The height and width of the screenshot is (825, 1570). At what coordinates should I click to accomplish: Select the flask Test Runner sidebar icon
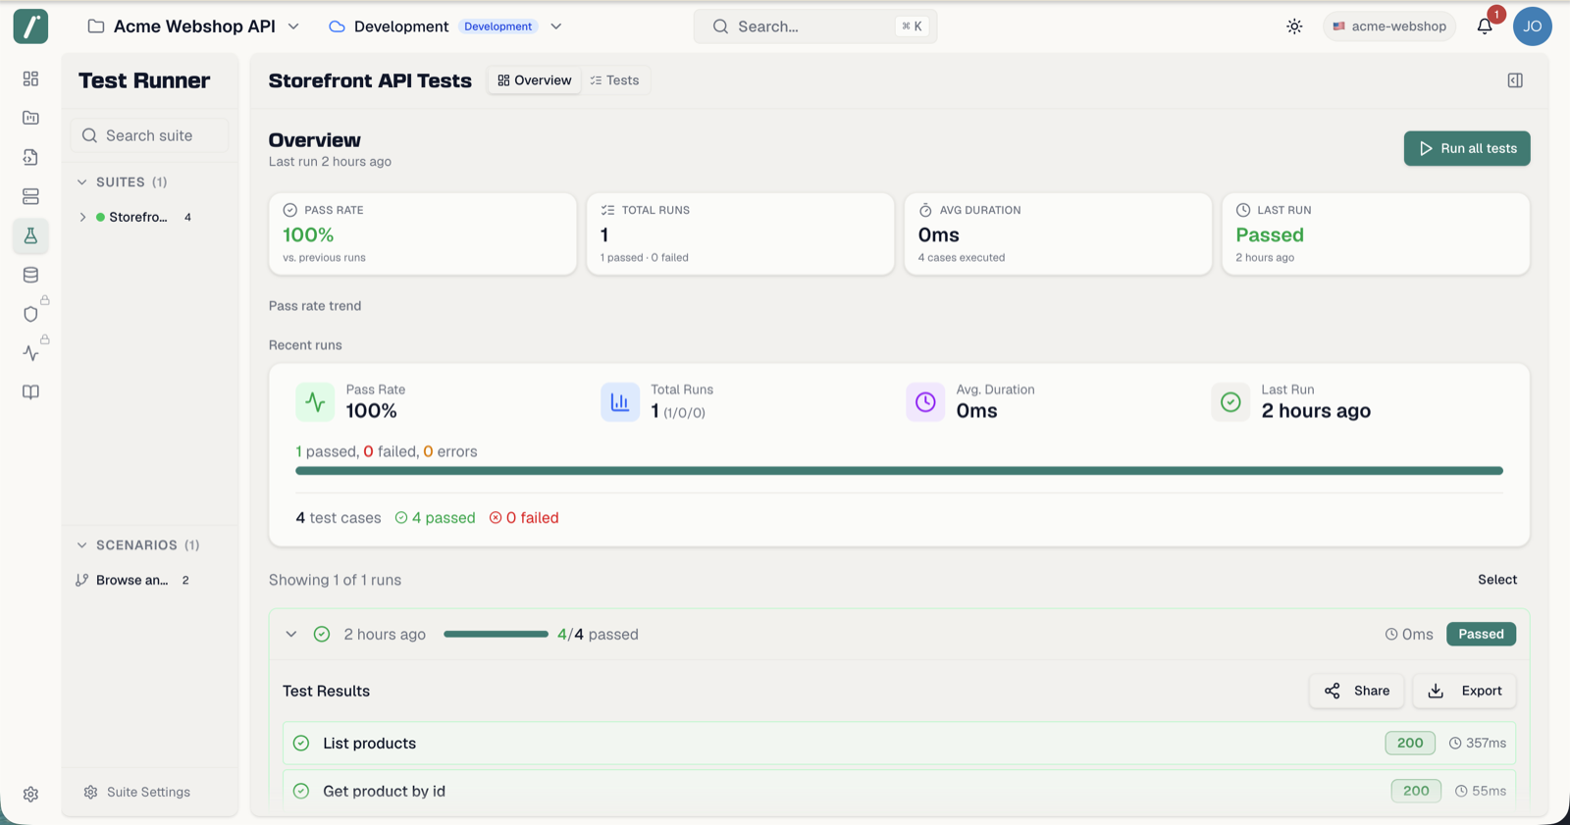[30, 235]
